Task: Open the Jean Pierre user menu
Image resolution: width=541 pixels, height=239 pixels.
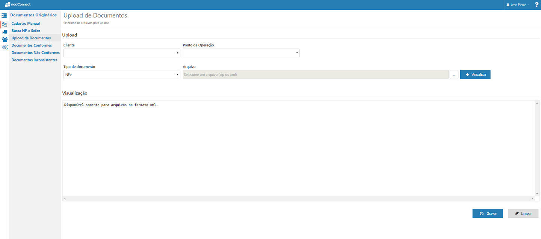Action: pos(518,5)
